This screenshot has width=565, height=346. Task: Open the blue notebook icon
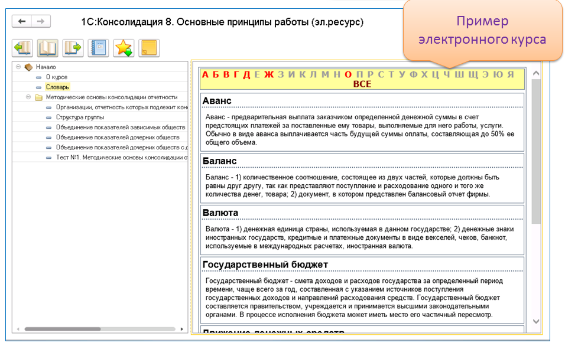click(x=98, y=48)
